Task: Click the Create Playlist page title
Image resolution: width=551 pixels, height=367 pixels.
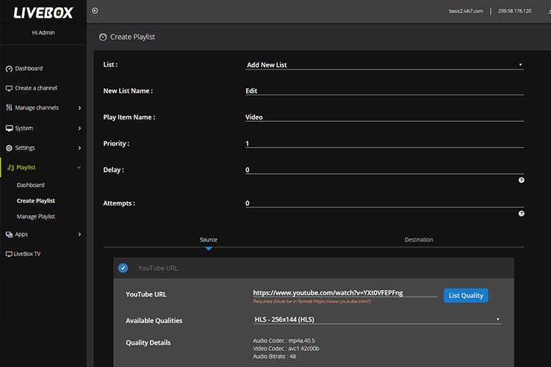Action: 132,37
